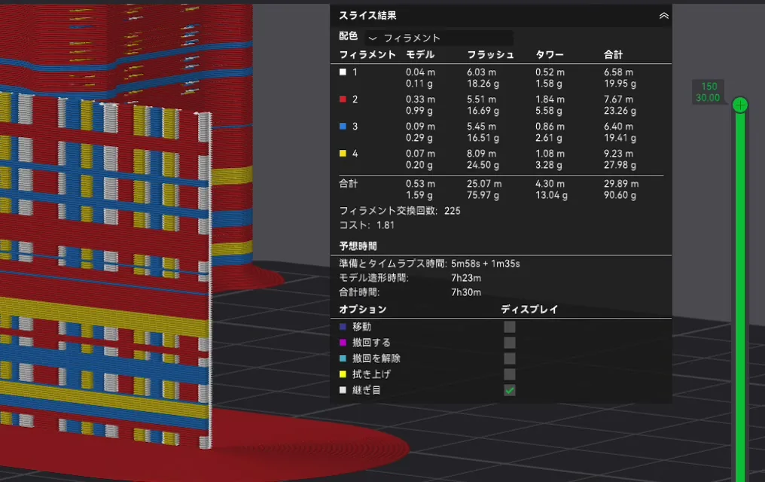The height and width of the screenshot is (482, 765).
Task: Click the white 継ぎ目 color square
Action: coord(343,390)
